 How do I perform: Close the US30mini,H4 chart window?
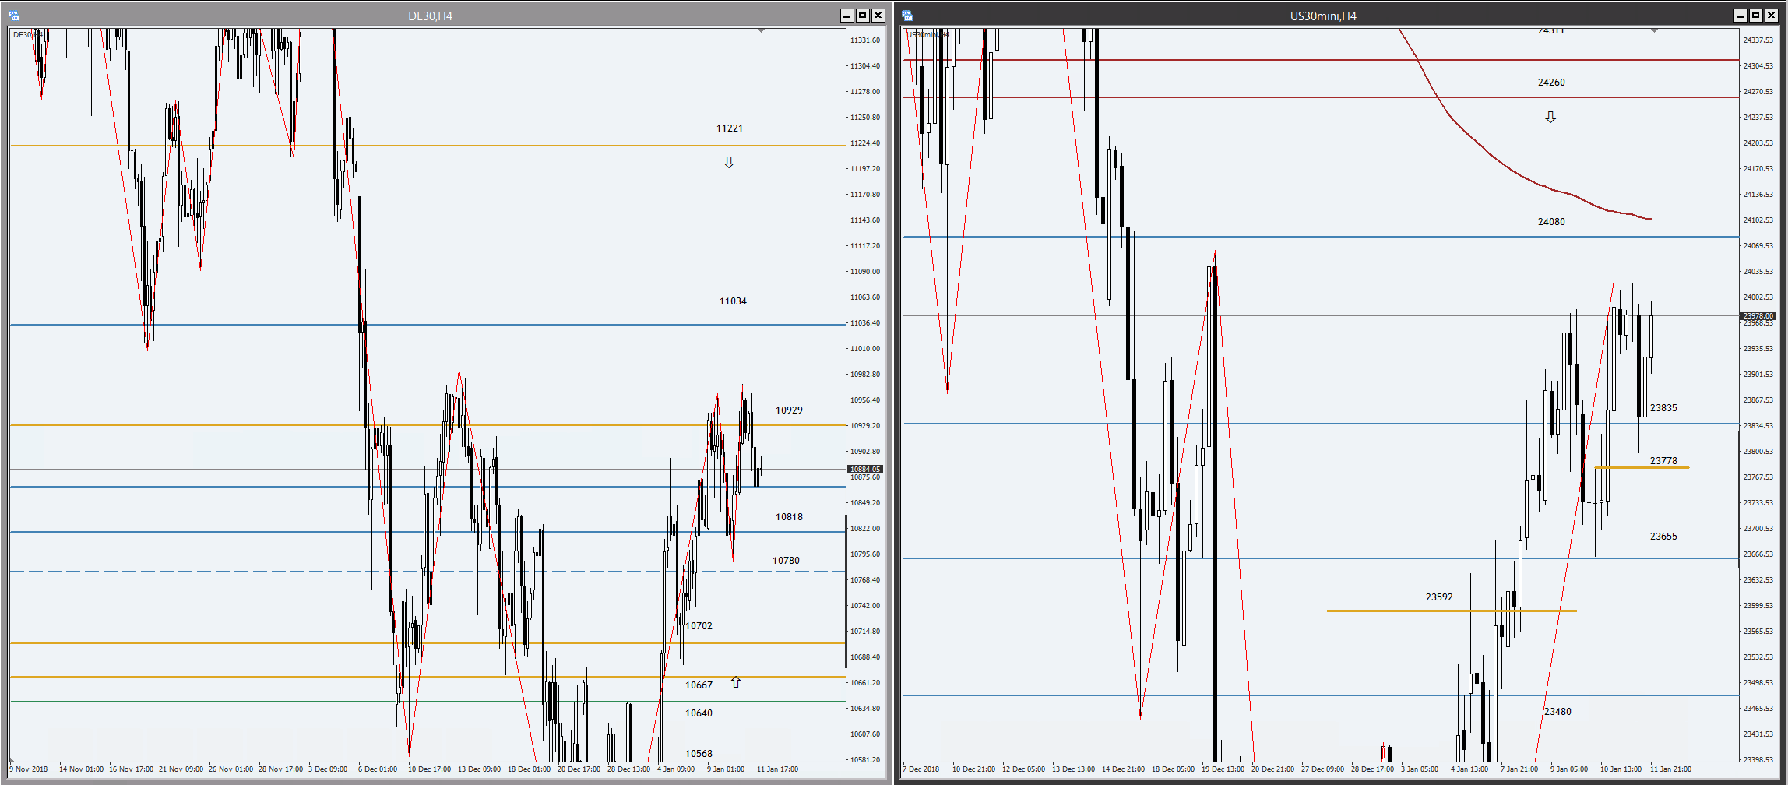coord(1771,15)
